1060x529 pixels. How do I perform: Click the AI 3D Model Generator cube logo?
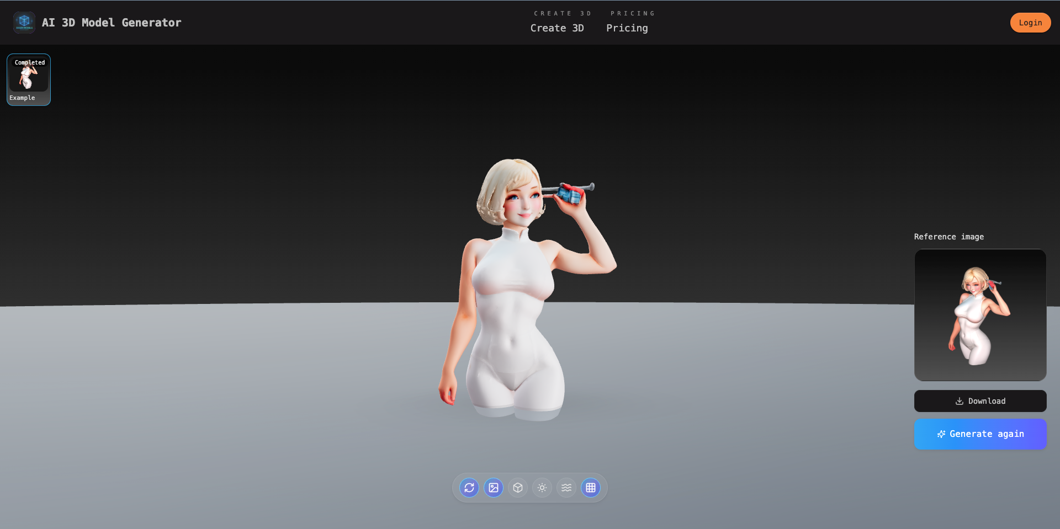pyautogui.click(x=24, y=22)
